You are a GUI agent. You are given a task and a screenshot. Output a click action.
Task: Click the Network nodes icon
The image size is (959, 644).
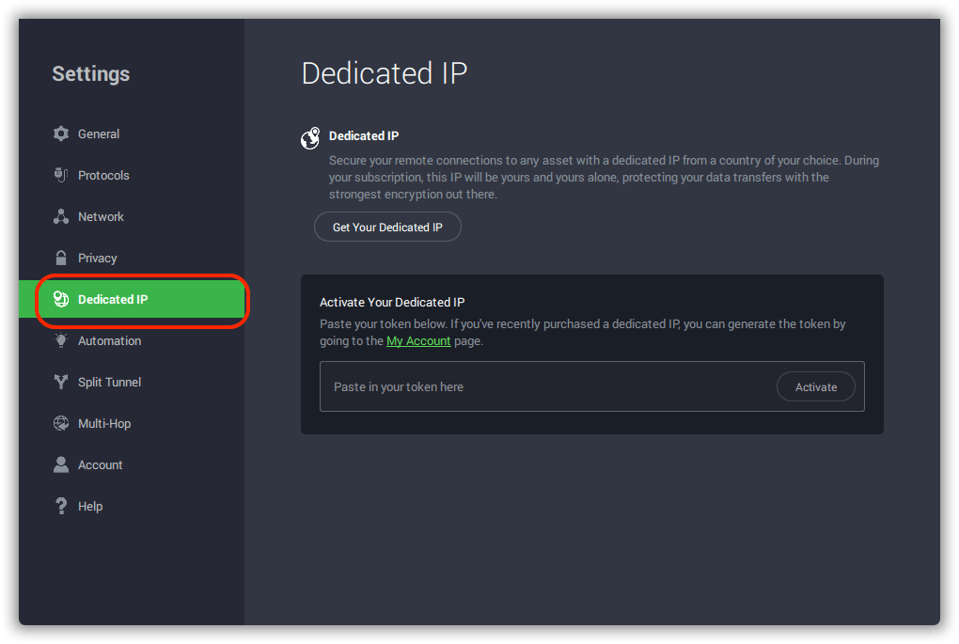point(60,216)
